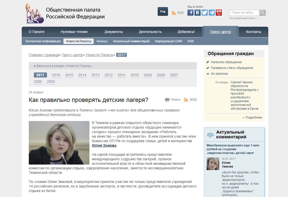Click Из практики link
This screenshot has height=197, width=288.
coord(219,74)
